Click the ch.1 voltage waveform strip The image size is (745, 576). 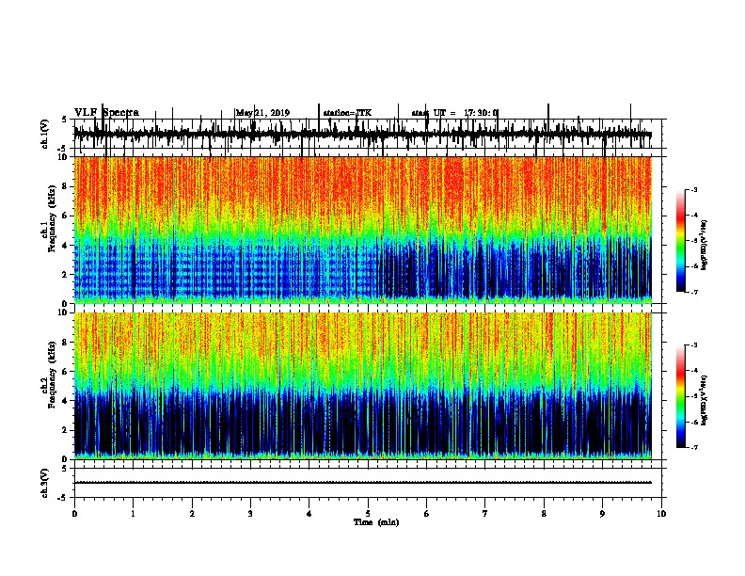[363, 134]
